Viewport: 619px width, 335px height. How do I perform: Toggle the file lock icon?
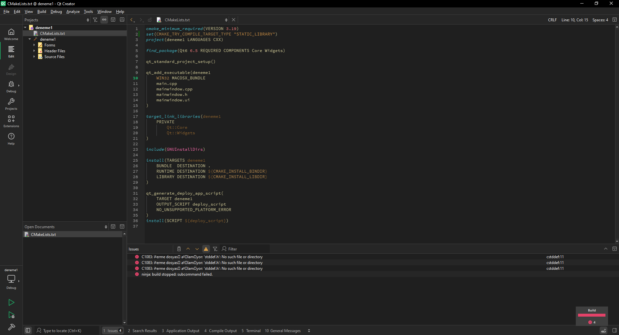(150, 20)
